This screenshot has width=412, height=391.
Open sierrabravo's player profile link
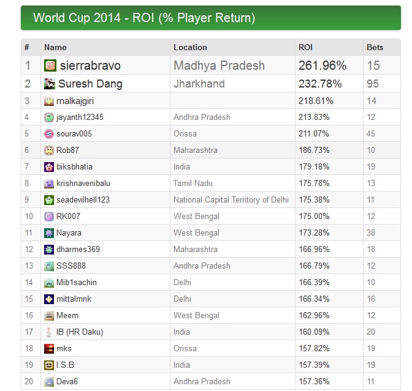[90, 65]
